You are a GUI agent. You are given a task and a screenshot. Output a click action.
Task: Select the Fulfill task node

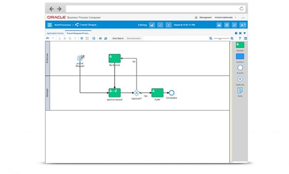158,93
